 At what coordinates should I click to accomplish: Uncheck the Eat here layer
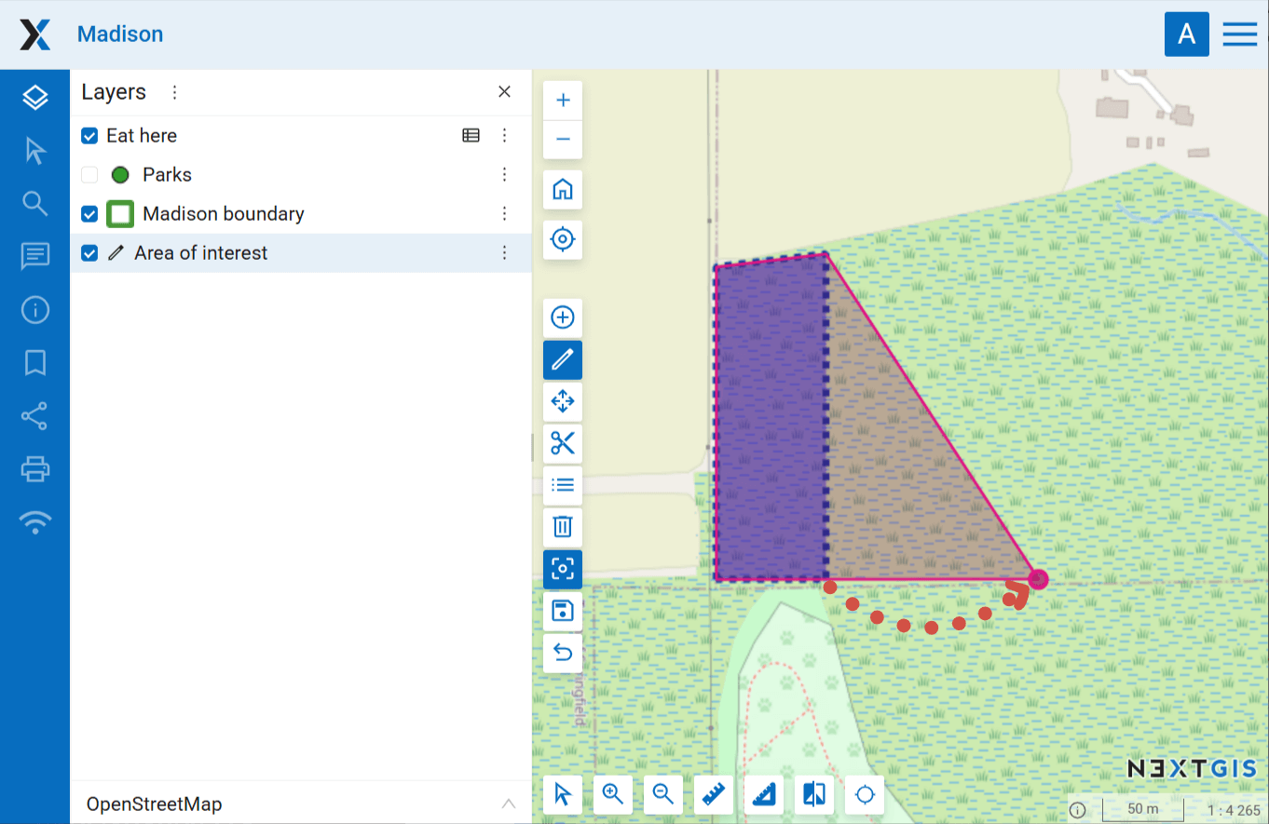(89, 136)
